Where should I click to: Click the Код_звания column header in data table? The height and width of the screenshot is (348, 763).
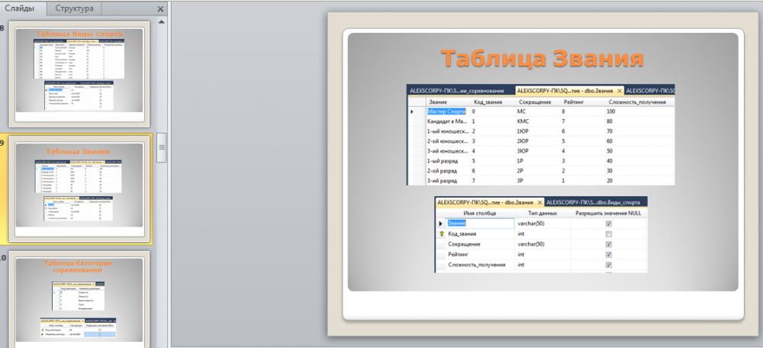(x=492, y=101)
